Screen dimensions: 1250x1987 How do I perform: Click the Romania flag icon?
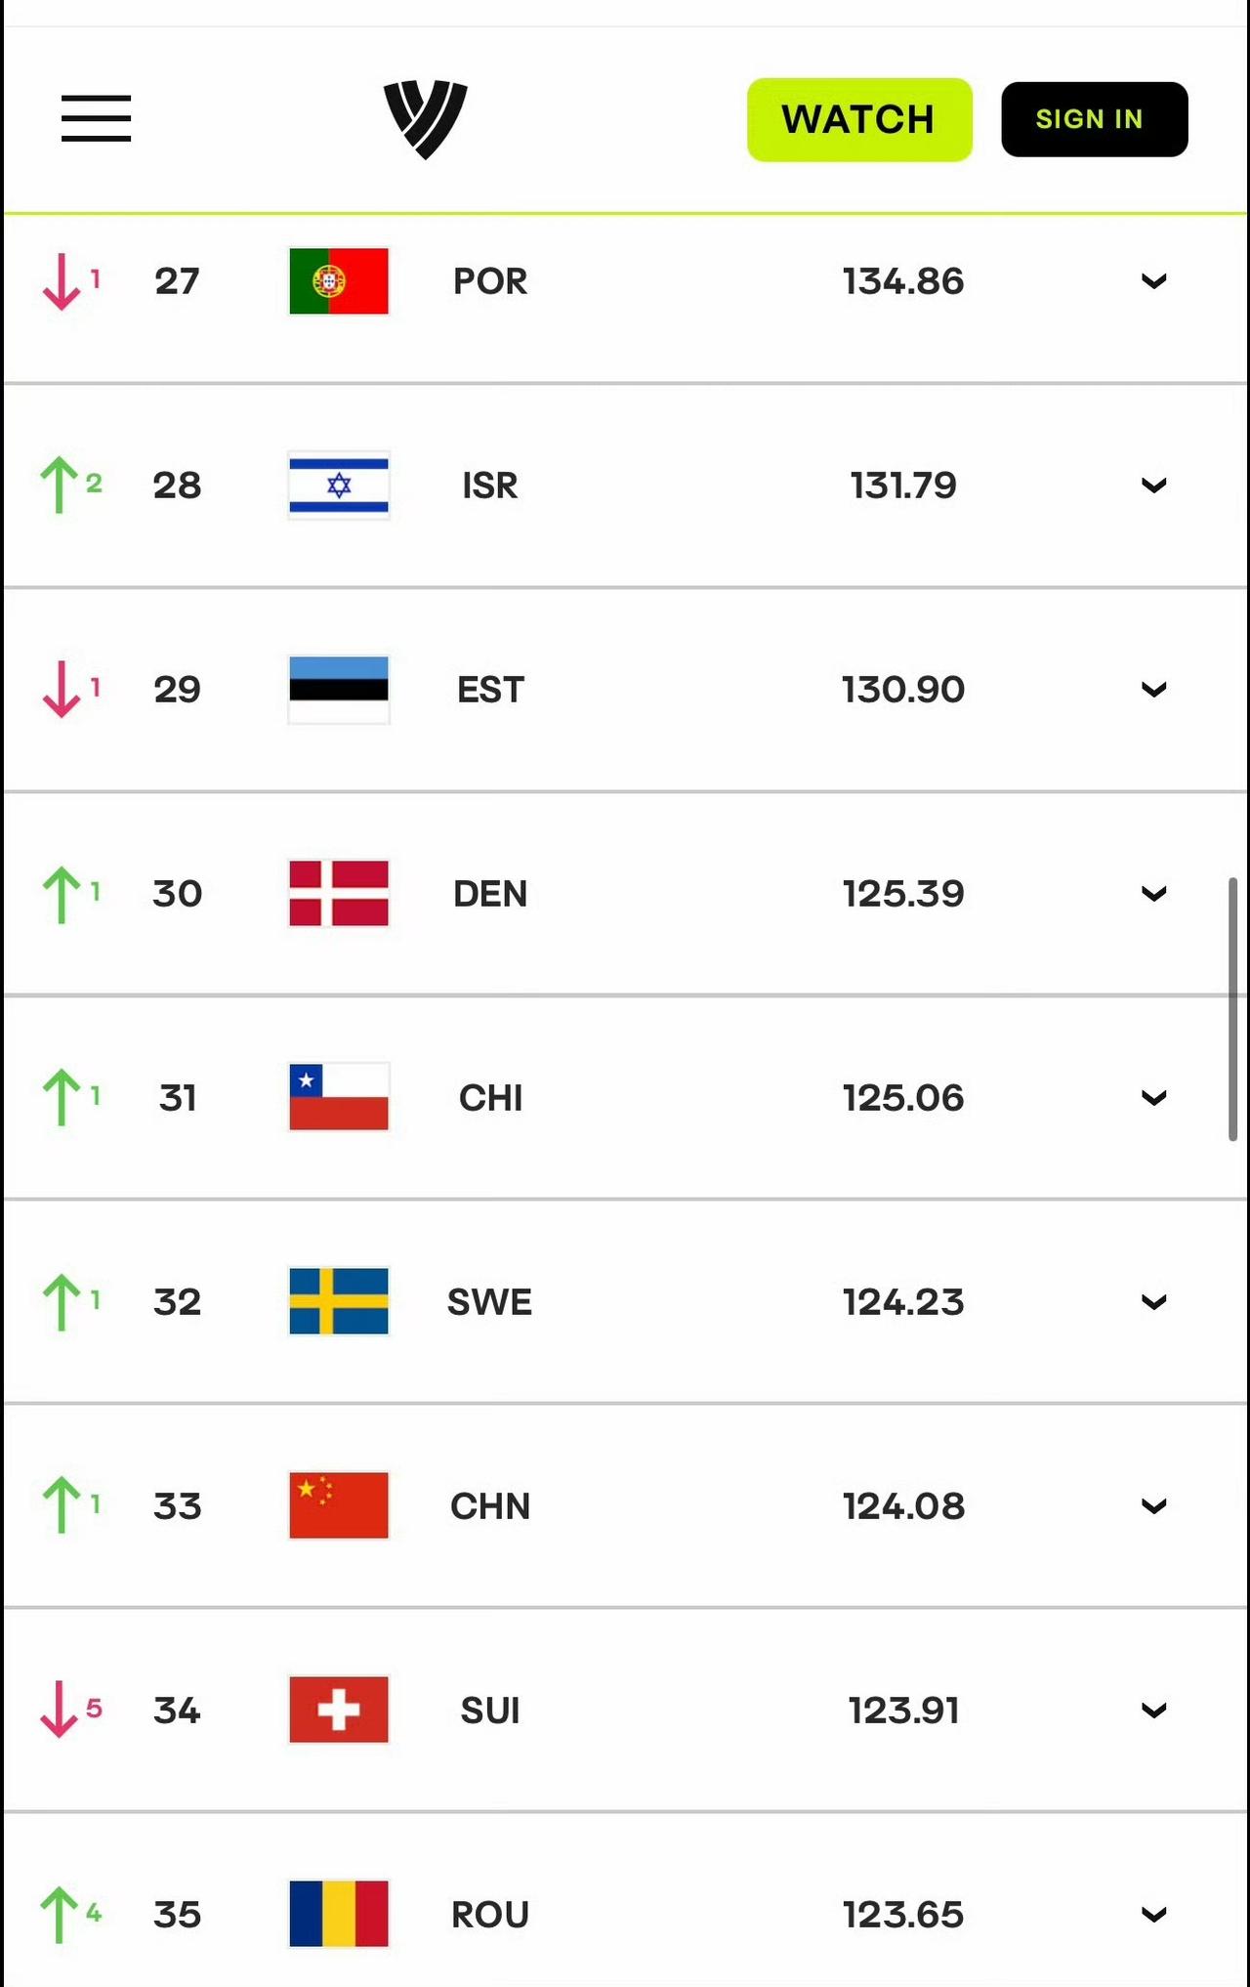coord(339,1914)
